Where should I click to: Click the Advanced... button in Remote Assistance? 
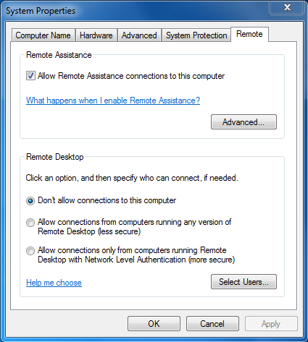[x=244, y=122]
